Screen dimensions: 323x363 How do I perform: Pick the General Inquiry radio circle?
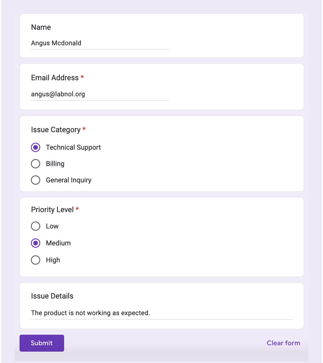[x=36, y=180]
